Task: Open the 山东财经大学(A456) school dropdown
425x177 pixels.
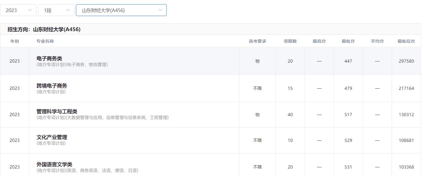Action: click(121, 10)
